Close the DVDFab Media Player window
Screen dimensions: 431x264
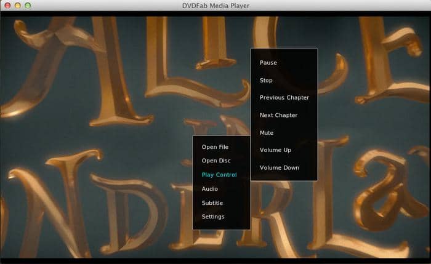[x=7, y=5]
